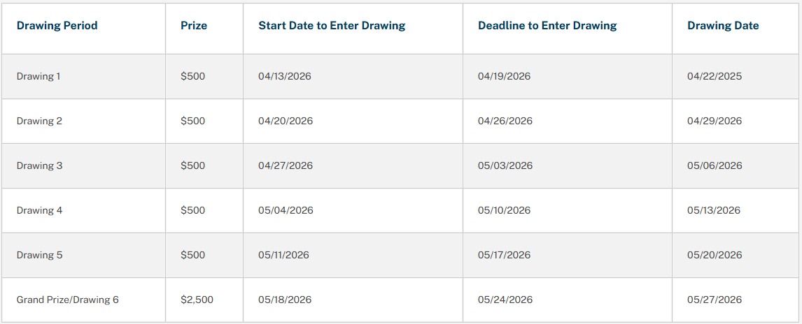Click the Deadline to Enter Drawing header
Viewport: 802px width, 324px height.
click(547, 26)
